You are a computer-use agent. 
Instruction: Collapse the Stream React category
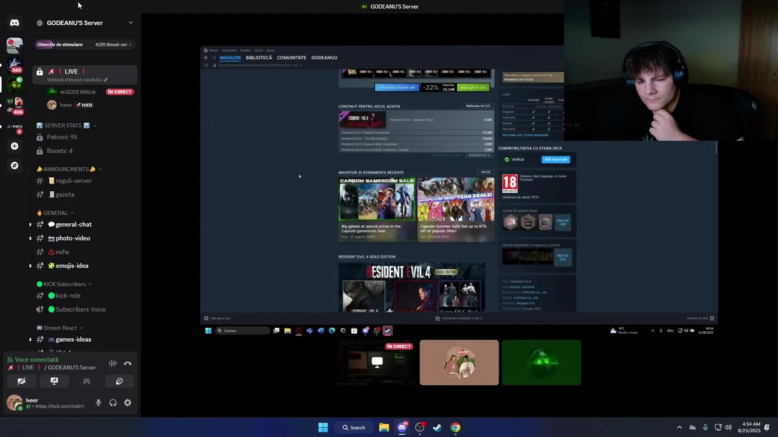60,328
